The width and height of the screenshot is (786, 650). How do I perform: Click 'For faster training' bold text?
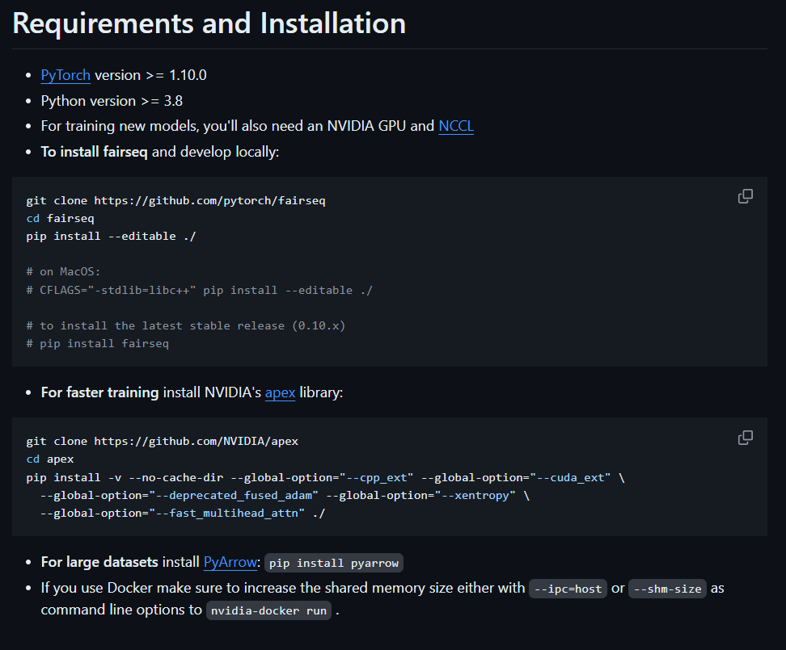(x=99, y=392)
